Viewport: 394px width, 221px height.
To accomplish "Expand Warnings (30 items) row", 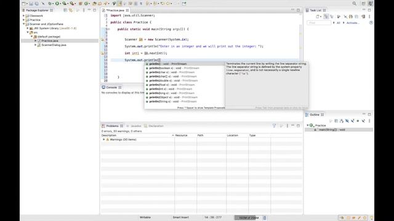I will click(x=104, y=139).
